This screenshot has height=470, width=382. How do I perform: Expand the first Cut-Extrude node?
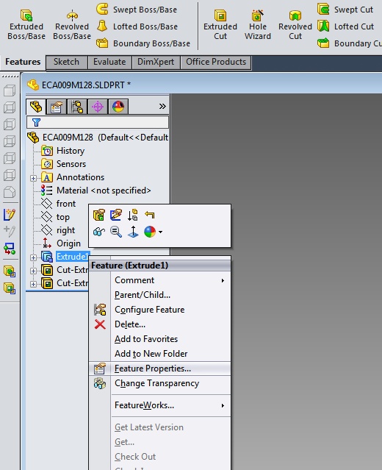coord(33,271)
